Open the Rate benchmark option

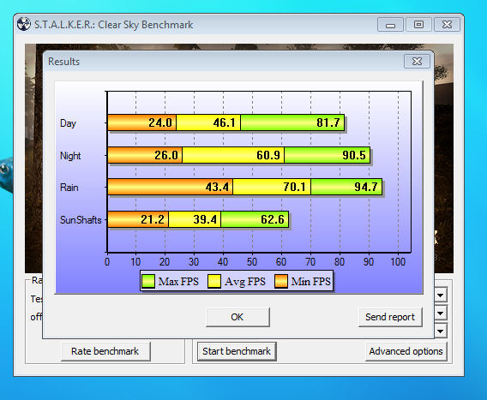(x=105, y=351)
